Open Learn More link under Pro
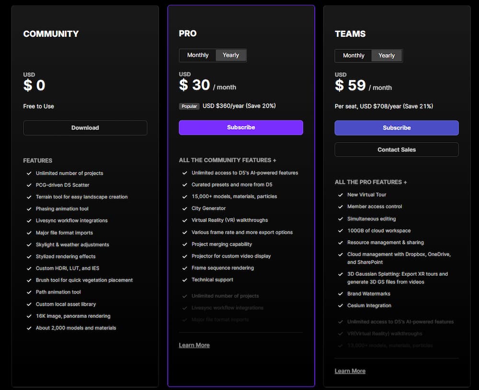Viewport: 479px width, 390px height. tap(194, 345)
